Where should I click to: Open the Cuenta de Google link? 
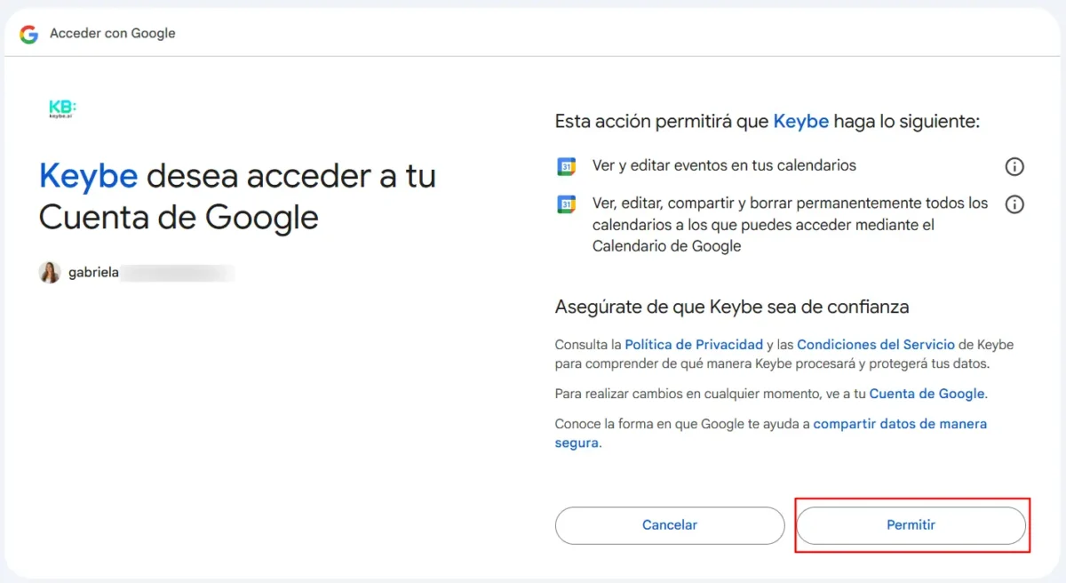(x=927, y=394)
